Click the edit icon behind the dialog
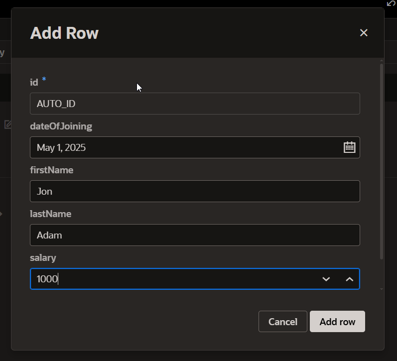Screen dimensions: 397x361 point(8,124)
